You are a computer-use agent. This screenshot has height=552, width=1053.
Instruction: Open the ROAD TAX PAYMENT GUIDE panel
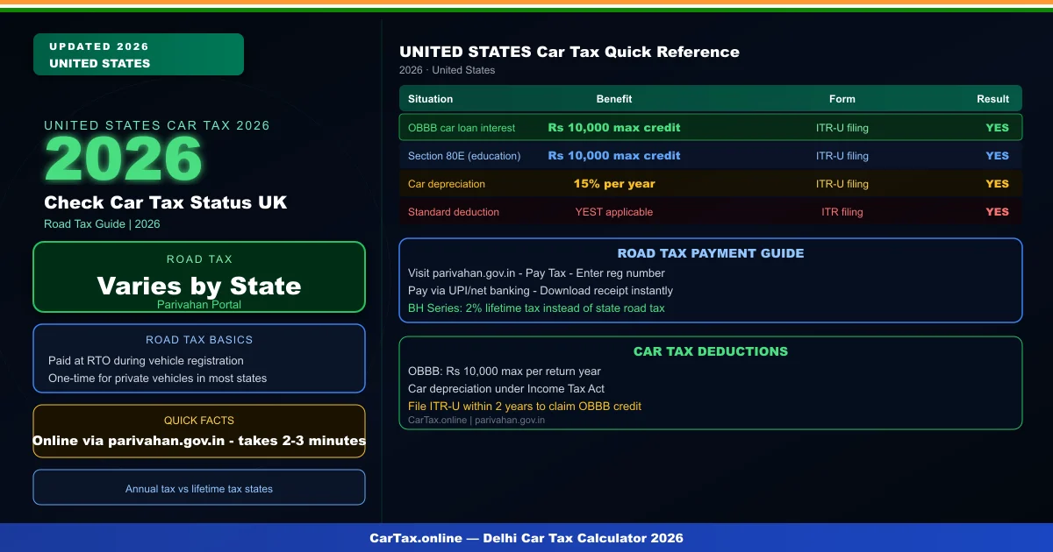pyautogui.click(x=711, y=279)
